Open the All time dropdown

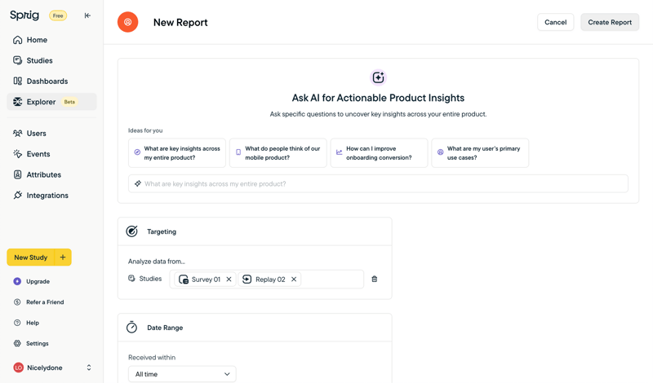click(182, 374)
